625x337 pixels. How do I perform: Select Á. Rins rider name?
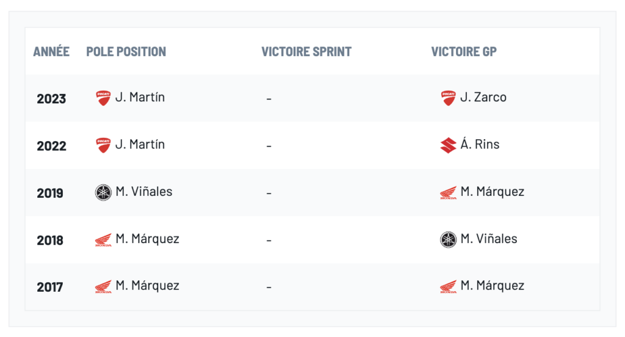point(480,145)
